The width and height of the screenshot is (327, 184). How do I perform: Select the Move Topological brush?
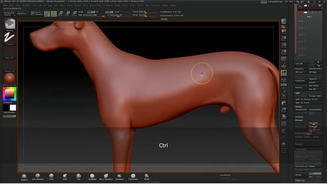coord(106,177)
